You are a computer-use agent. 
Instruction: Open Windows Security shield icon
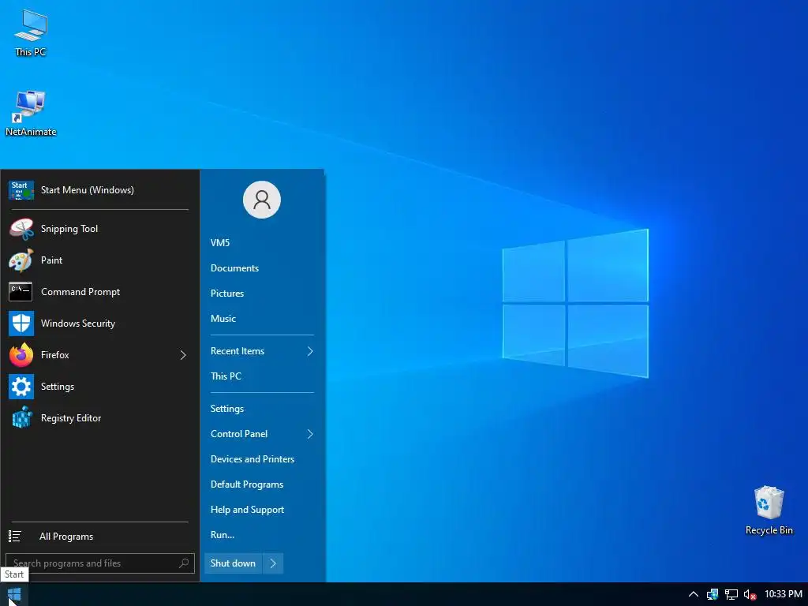(x=21, y=324)
